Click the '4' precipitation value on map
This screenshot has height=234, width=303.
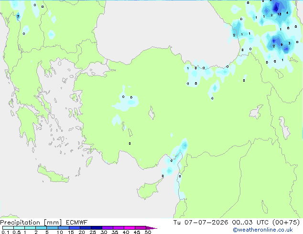(287, 13)
